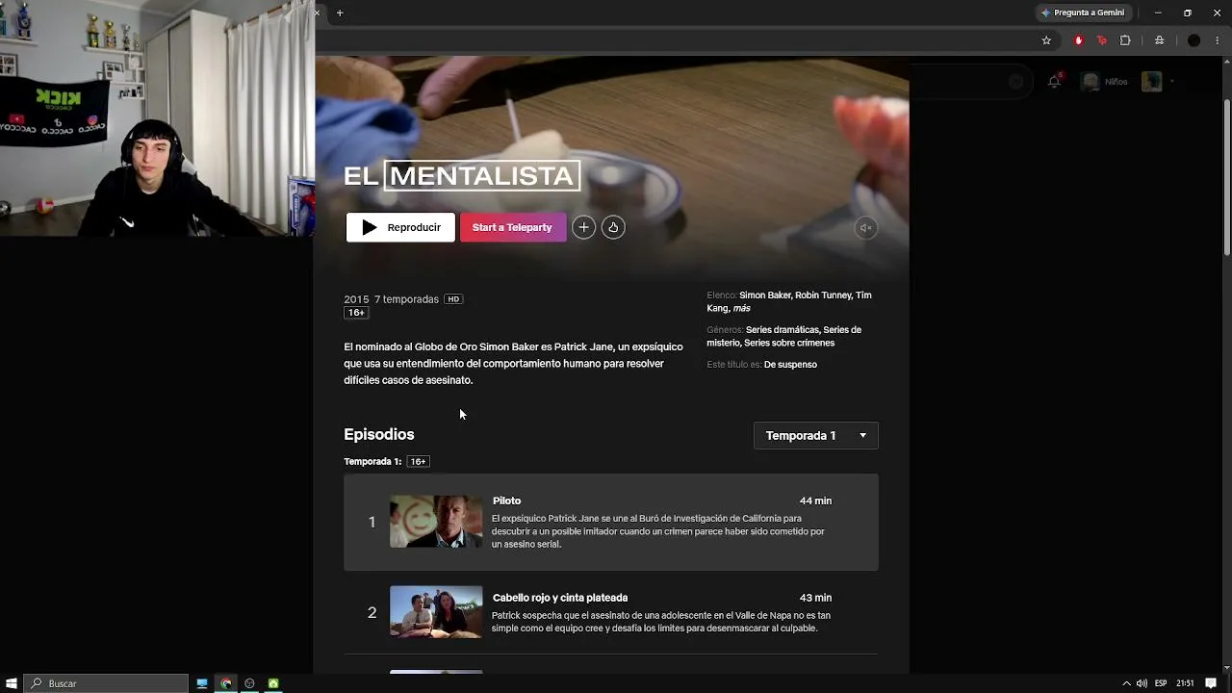Image resolution: width=1232 pixels, height=693 pixels.
Task: Select the 44 min duration of Piloto
Action: point(815,500)
